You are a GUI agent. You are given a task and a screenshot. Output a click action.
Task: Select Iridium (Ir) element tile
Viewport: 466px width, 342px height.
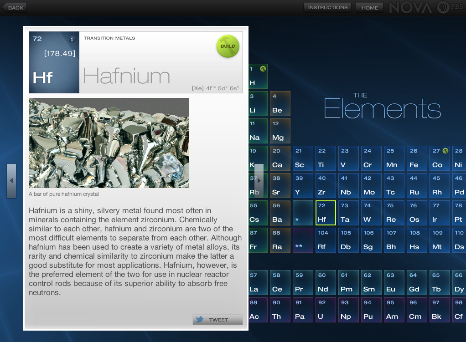440,213
